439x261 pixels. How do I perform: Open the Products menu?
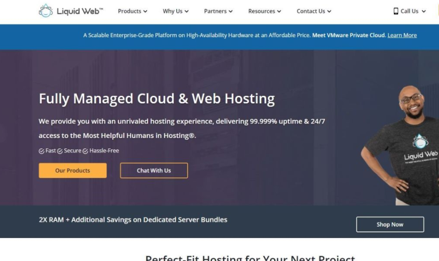point(132,11)
